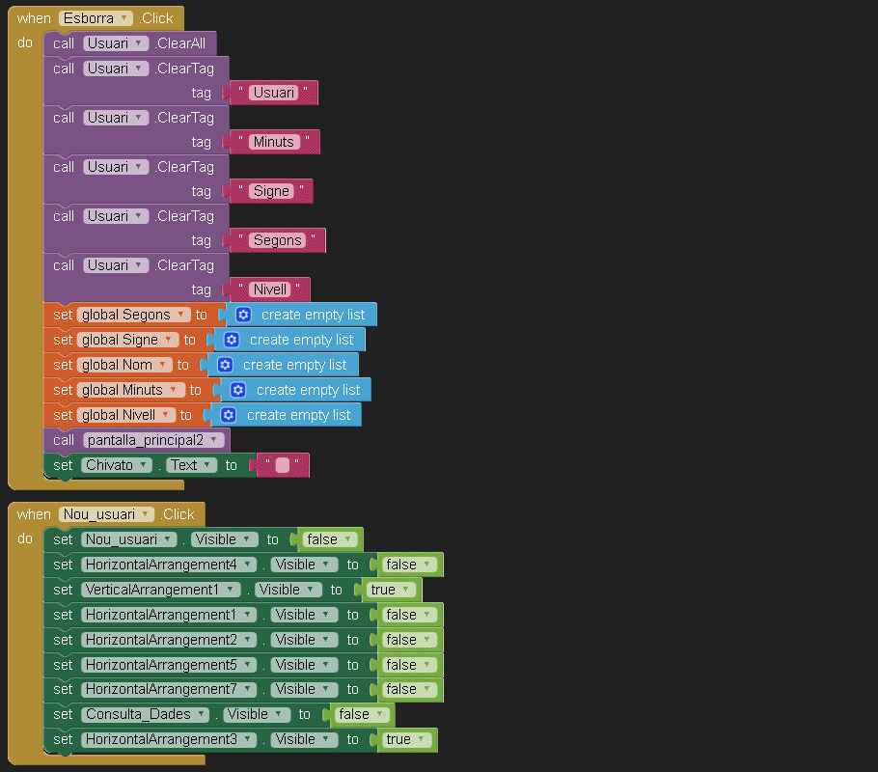This screenshot has width=878, height=772.
Task: Toggle true value for HorizontalArrangement3 Visible
Action: click(405, 739)
